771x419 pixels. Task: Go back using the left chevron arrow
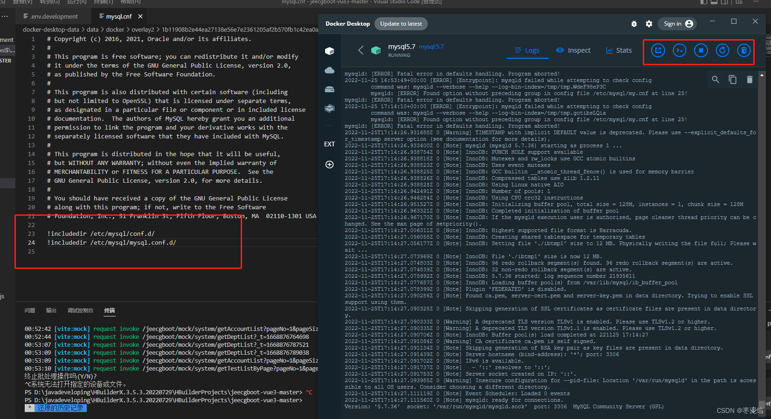pyautogui.click(x=361, y=50)
